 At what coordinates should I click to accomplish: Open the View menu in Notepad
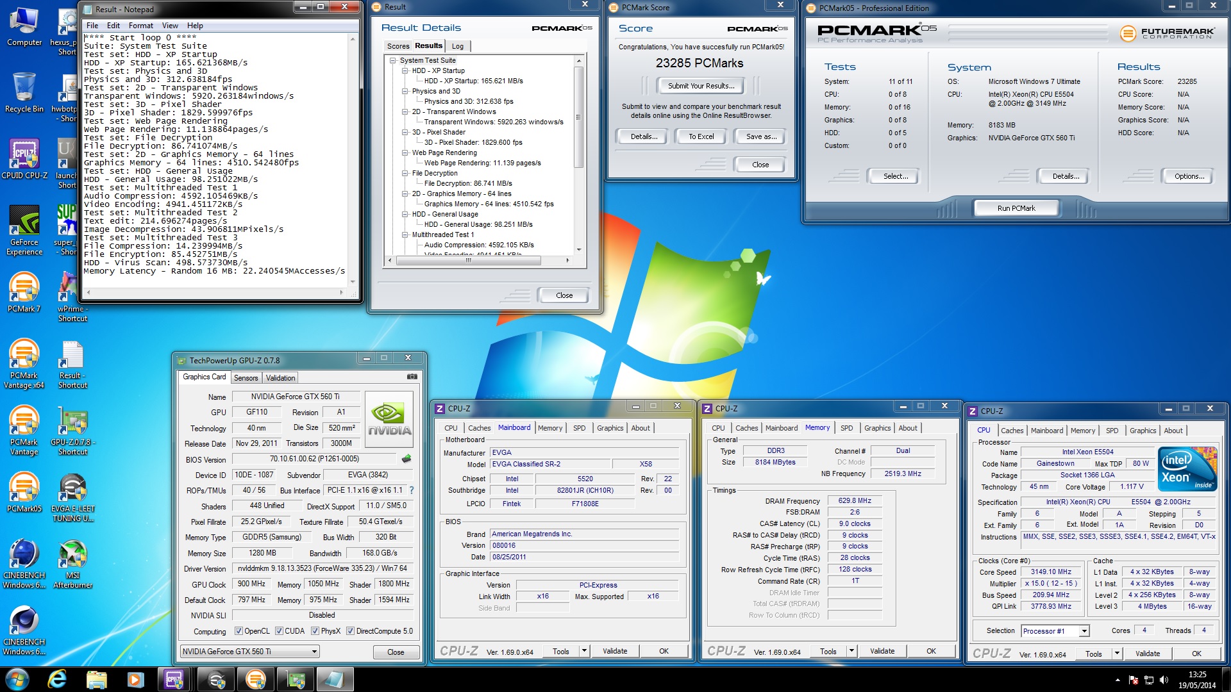pyautogui.click(x=170, y=26)
